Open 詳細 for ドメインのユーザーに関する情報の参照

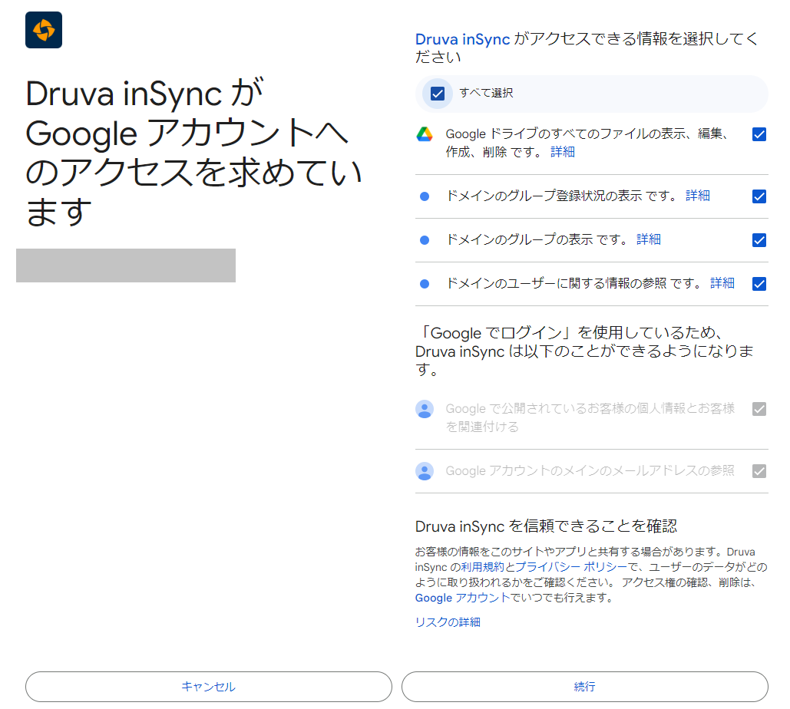(x=722, y=283)
